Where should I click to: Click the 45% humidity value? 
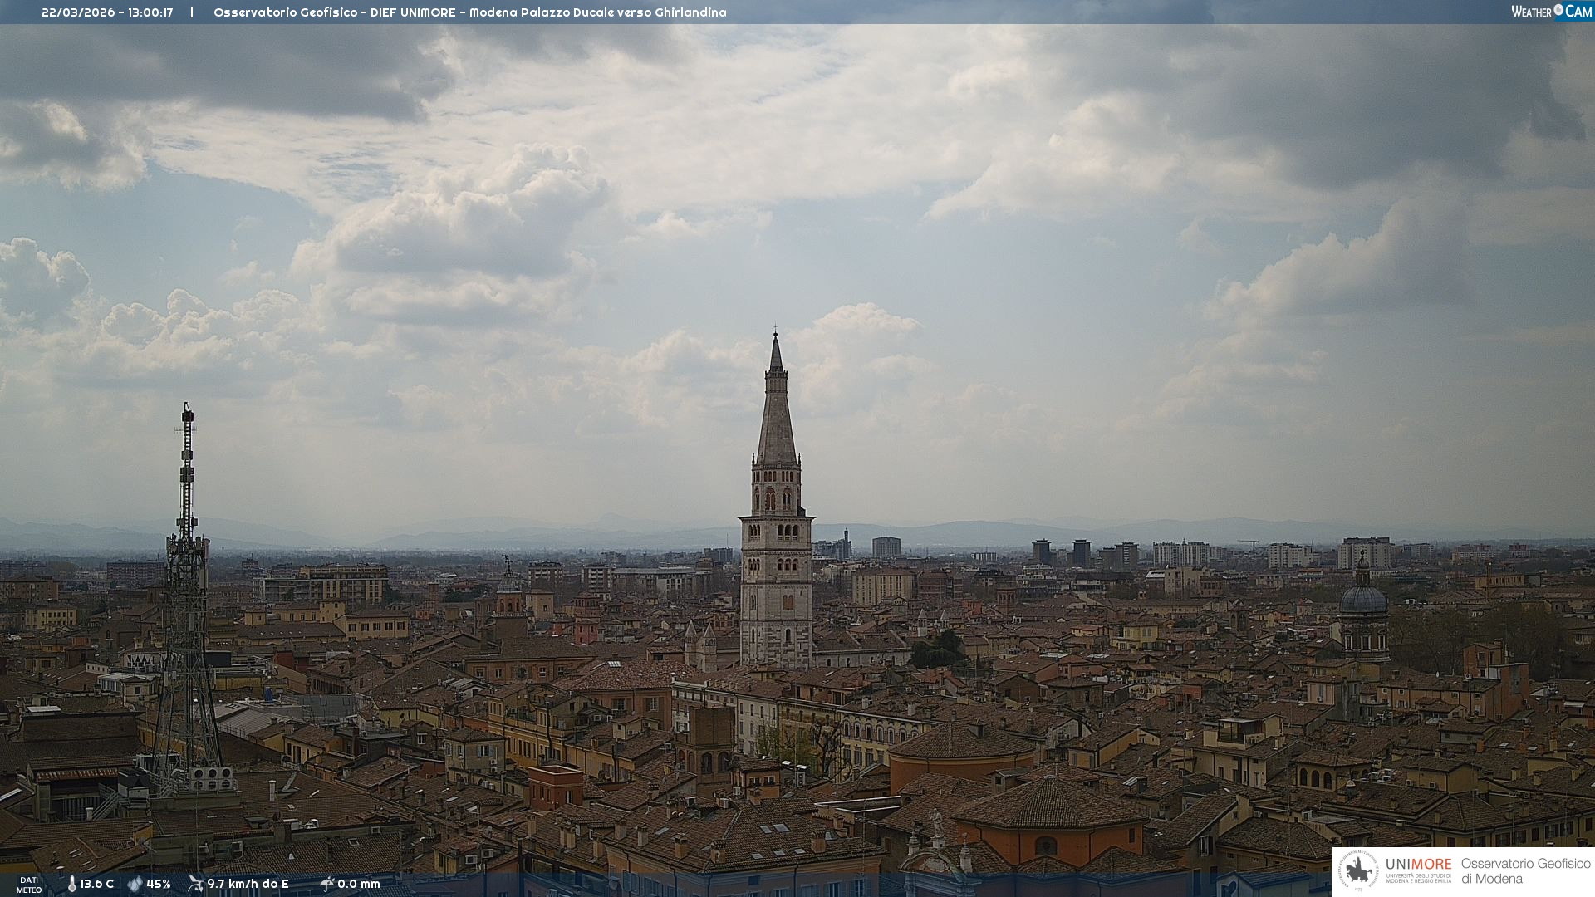pyautogui.click(x=159, y=884)
